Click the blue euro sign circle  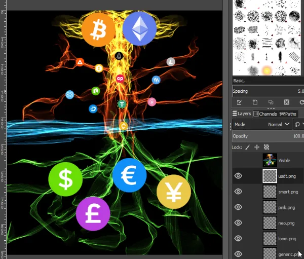click(129, 175)
